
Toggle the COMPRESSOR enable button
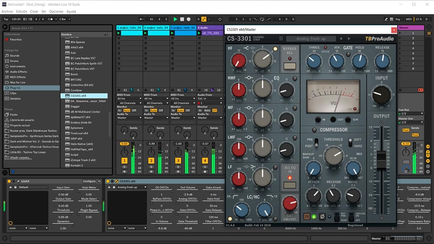point(314,130)
